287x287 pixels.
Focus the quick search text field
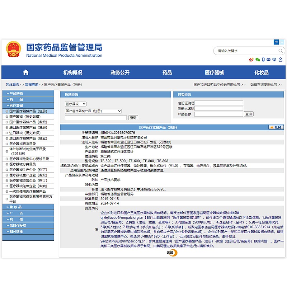click(96, 118)
